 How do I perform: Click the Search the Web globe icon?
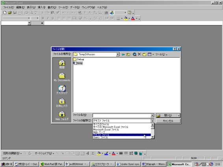click(134, 55)
